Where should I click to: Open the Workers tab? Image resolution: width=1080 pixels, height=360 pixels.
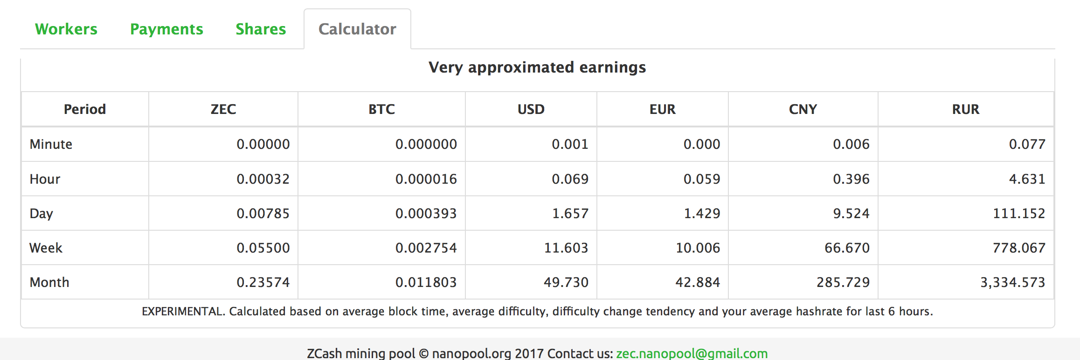[66, 29]
